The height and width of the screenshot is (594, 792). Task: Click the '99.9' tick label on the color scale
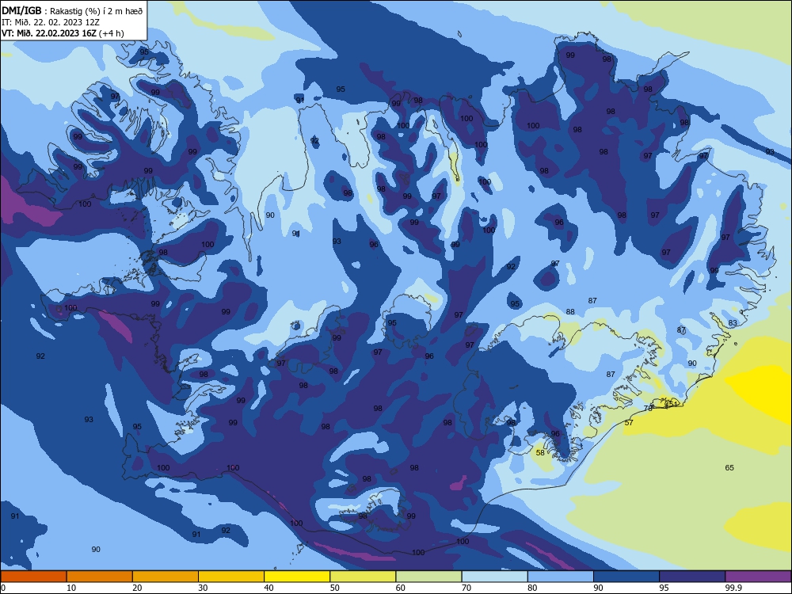point(733,588)
